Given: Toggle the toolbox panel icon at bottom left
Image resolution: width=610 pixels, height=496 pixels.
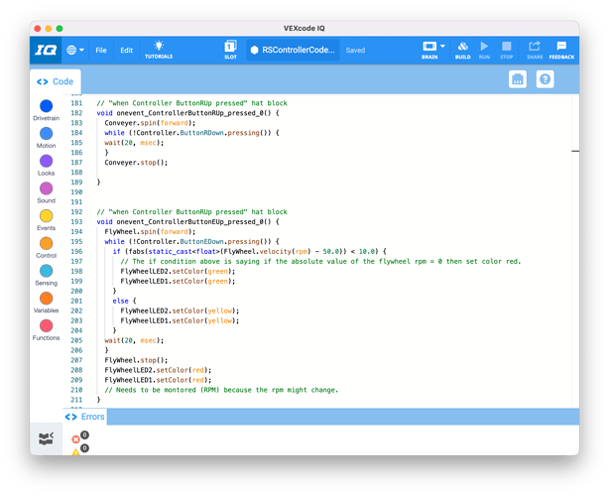Looking at the screenshot, I should [46, 438].
